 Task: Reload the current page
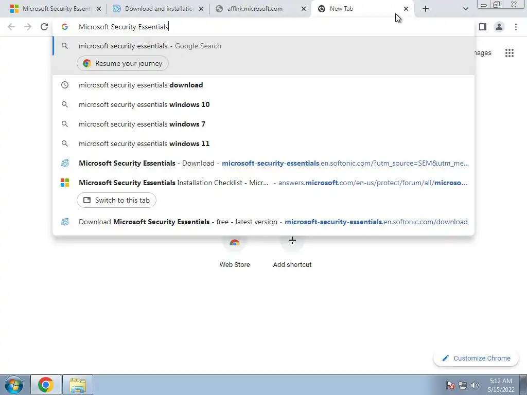44,27
